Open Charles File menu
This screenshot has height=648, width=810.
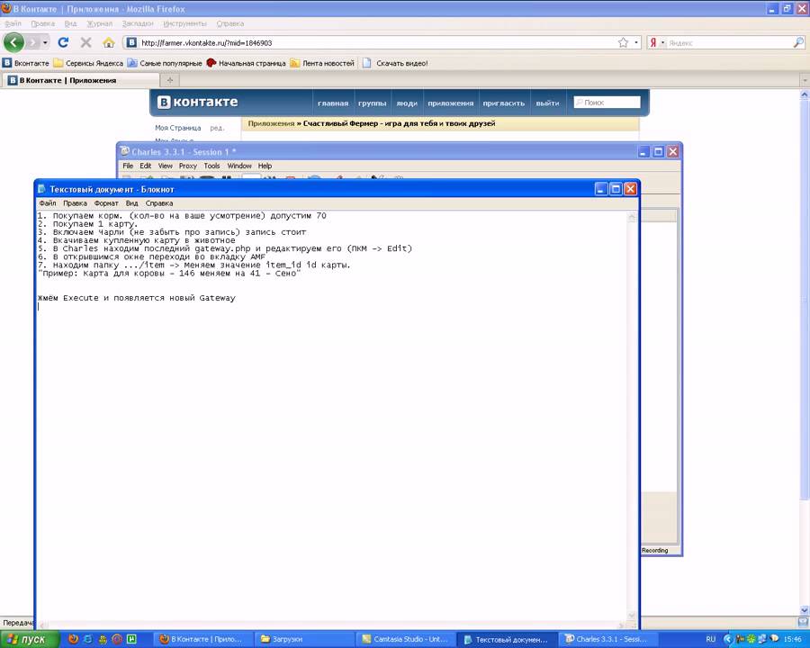pyautogui.click(x=128, y=166)
